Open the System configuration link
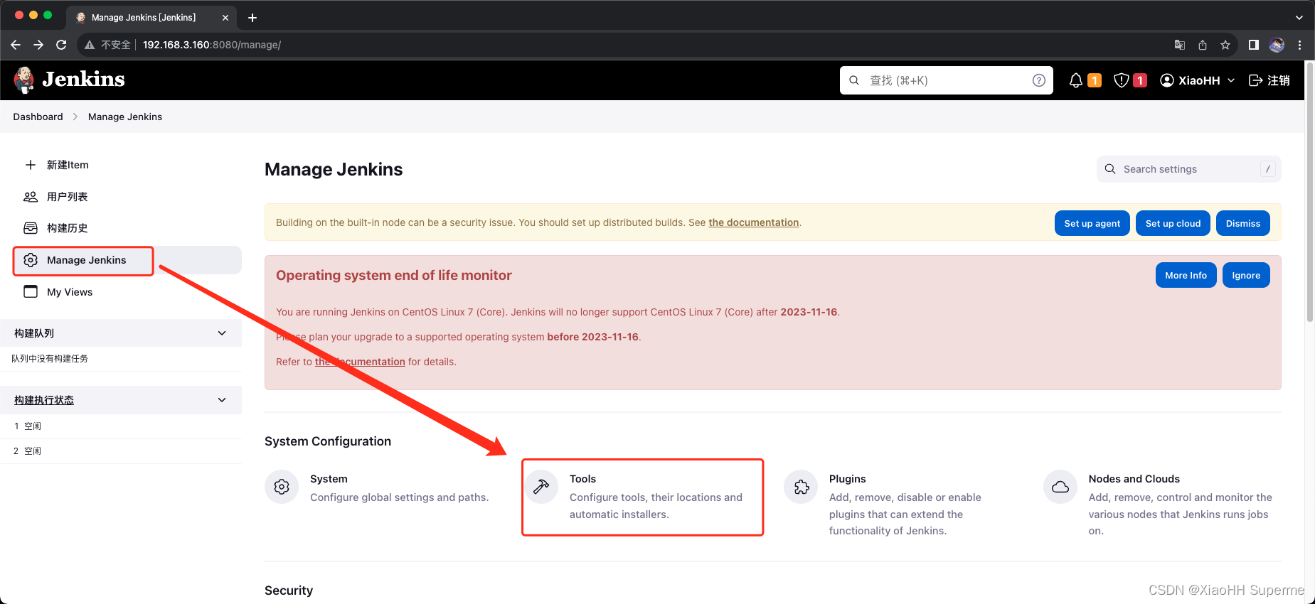Screen dimensions: 1315x604 [329, 479]
